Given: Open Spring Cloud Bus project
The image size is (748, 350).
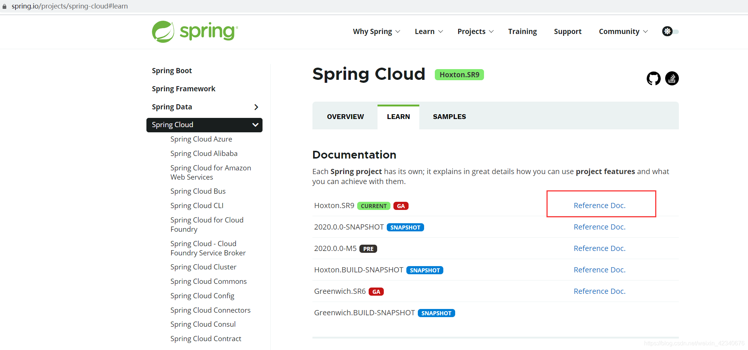Looking at the screenshot, I should click(198, 191).
